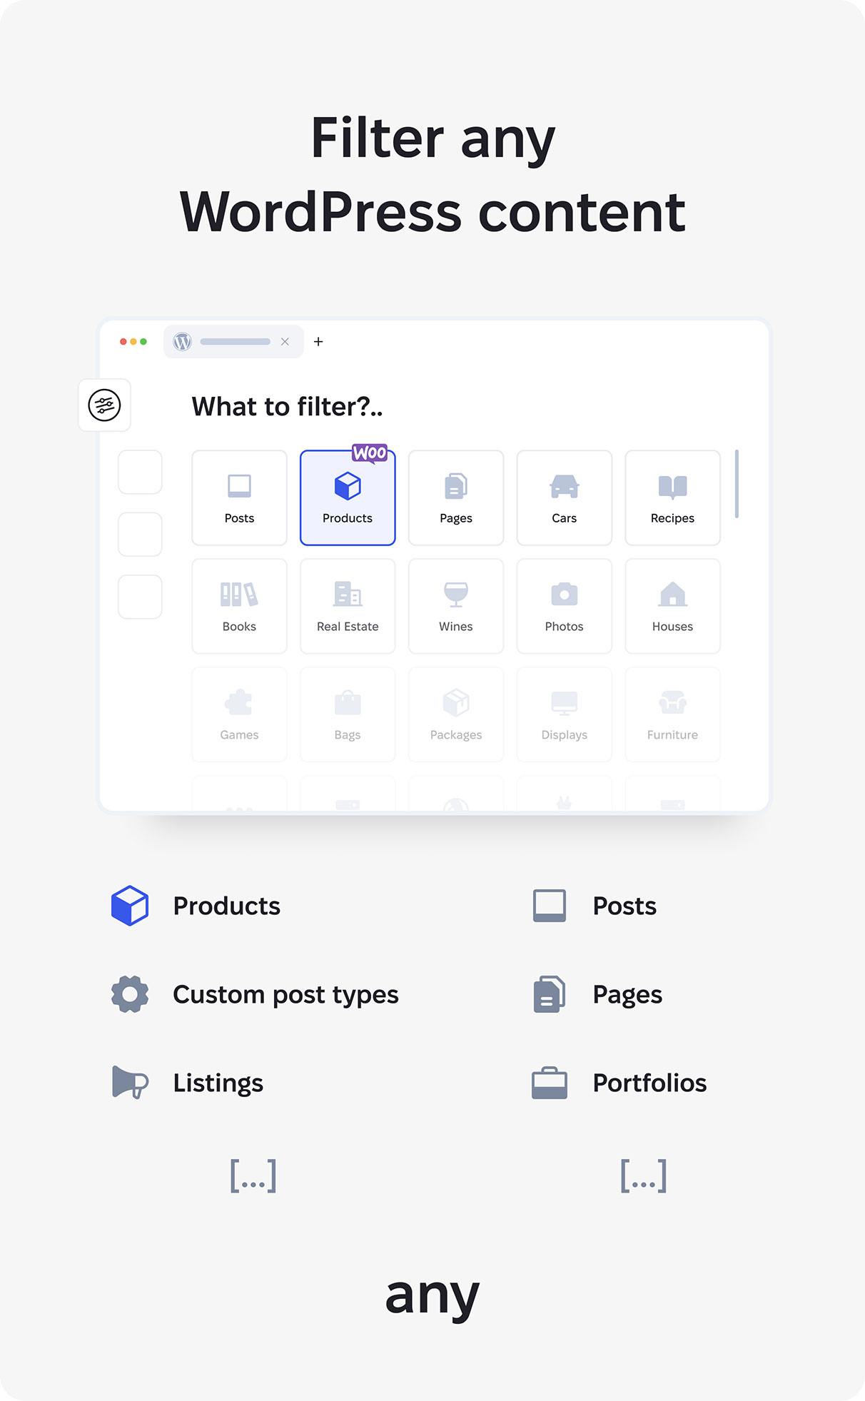Click the Listings megaphone icon
The height and width of the screenshot is (1401, 865).
[130, 1083]
